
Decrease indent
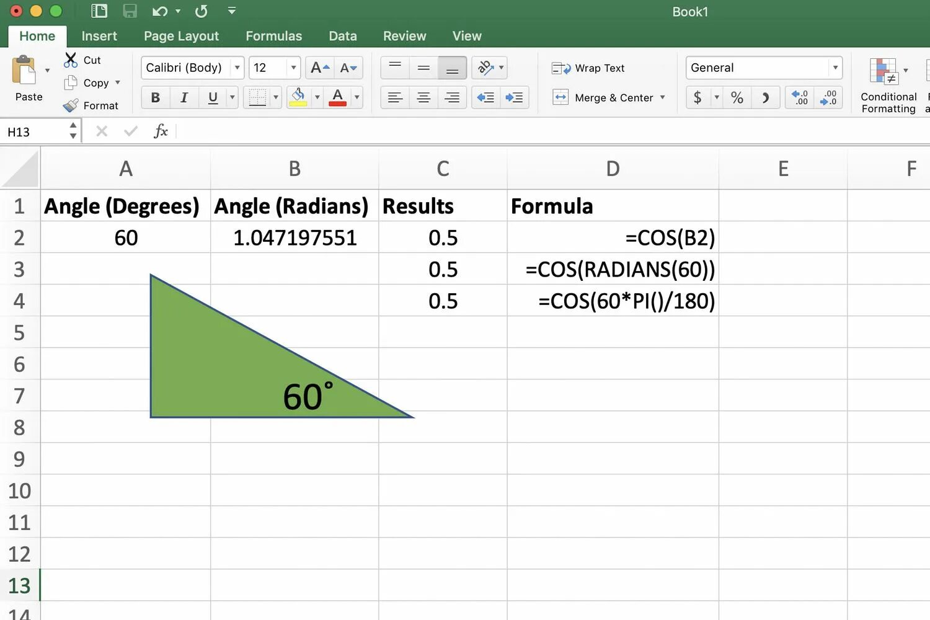coord(485,97)
